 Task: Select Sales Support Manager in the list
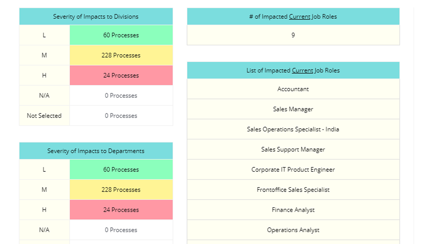click(x=293, y=149)
